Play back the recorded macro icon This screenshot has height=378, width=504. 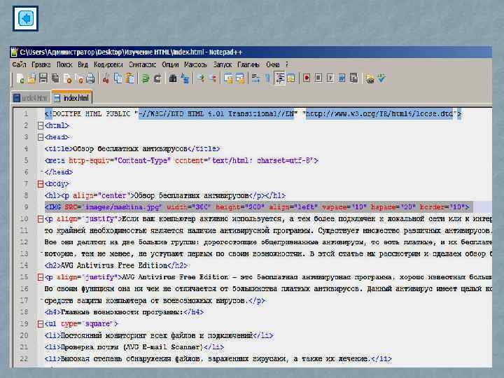click(330, 78)
